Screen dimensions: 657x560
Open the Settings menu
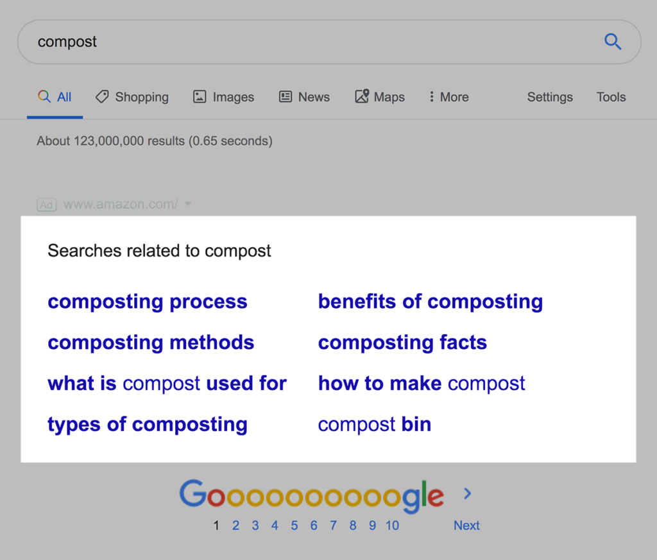point(550,97)
